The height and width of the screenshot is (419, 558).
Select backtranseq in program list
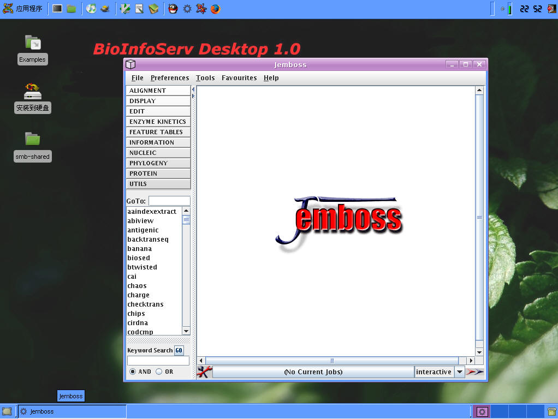(x=148, y=239)
